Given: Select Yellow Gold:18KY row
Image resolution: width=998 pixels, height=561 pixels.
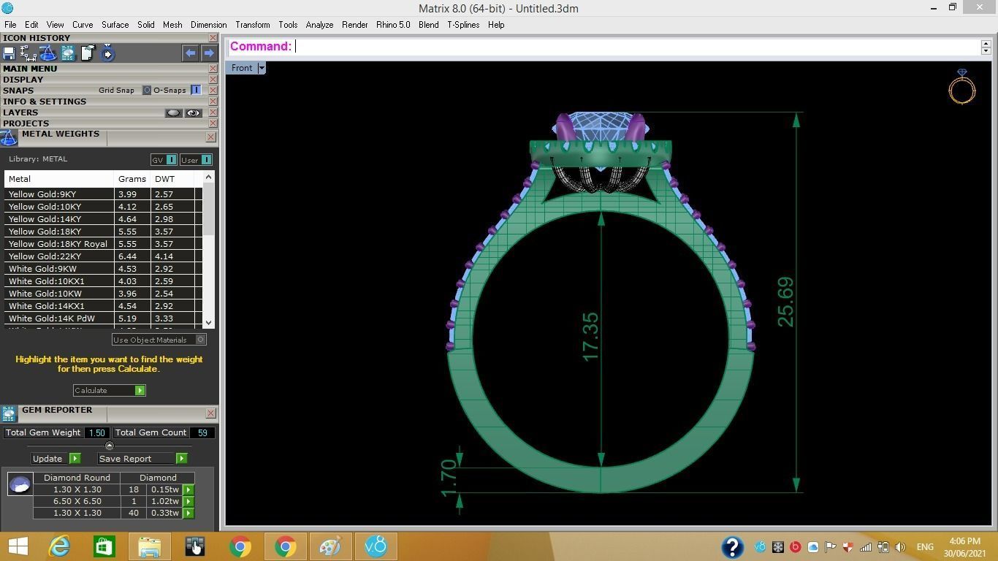Looking at the screenshot, I should coord(103,232).
